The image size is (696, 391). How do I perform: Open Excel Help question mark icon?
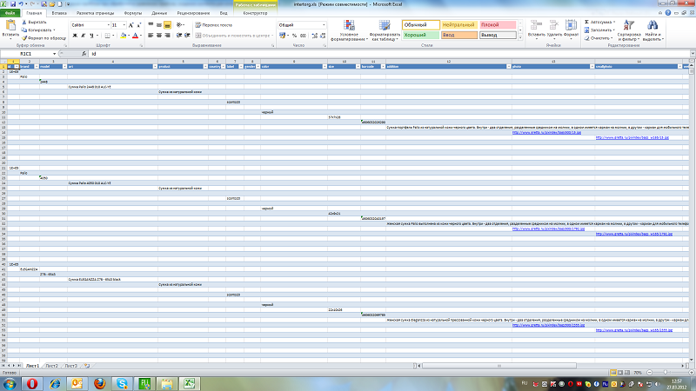click(668, 13)
